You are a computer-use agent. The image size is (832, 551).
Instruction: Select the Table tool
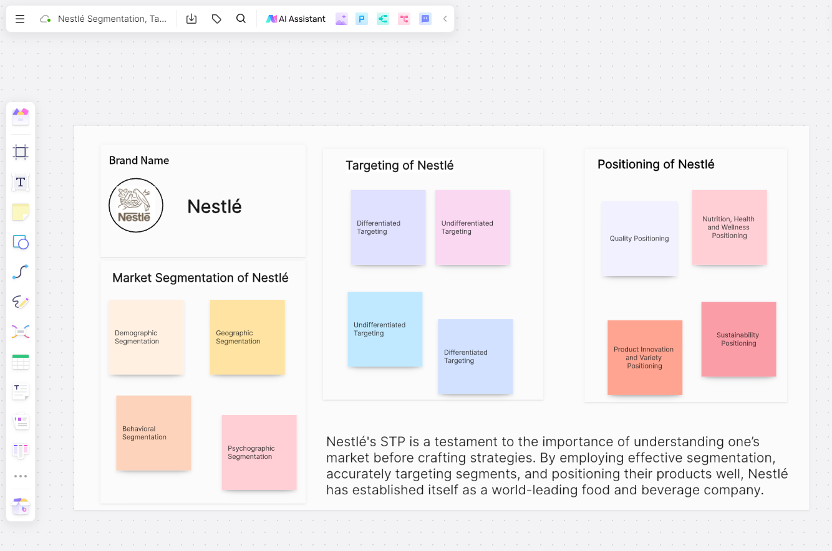[21, 362]
